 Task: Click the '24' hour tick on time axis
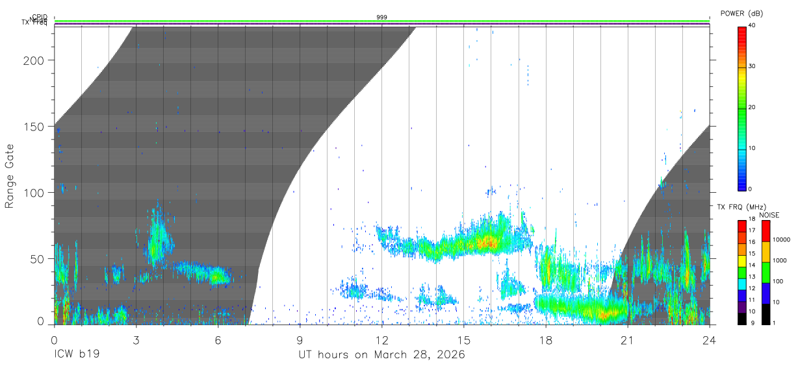coord(709,339)
